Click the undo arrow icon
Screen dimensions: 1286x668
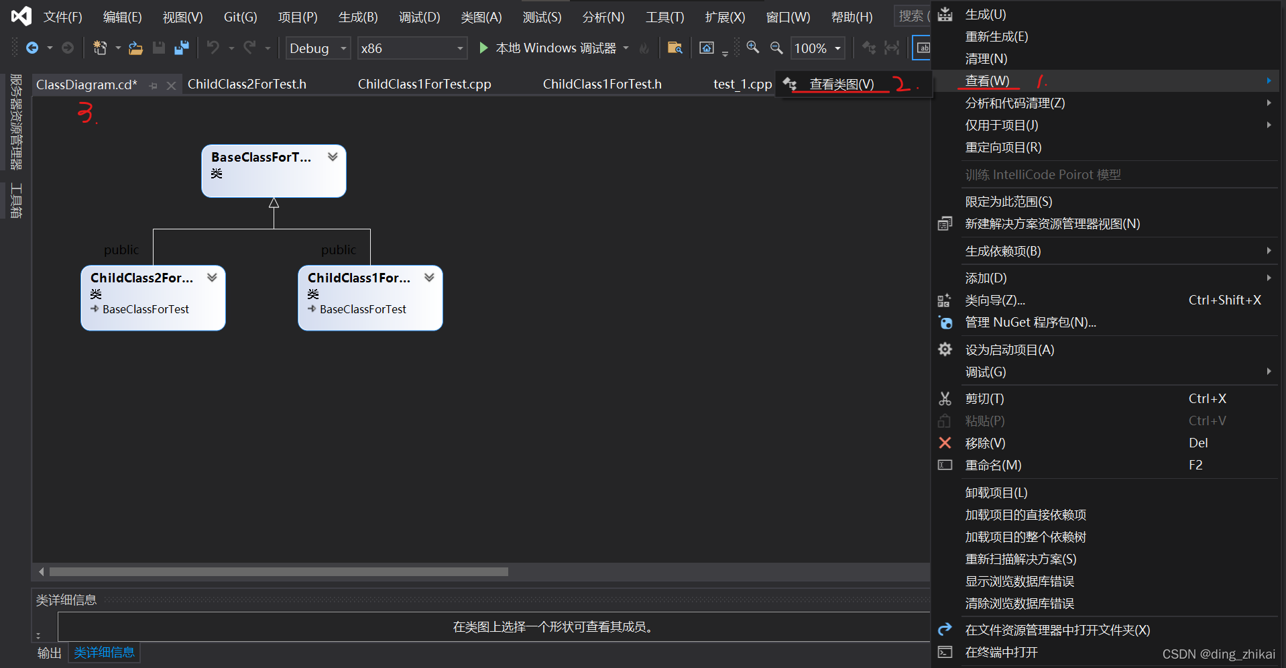[x=213, y=47]
